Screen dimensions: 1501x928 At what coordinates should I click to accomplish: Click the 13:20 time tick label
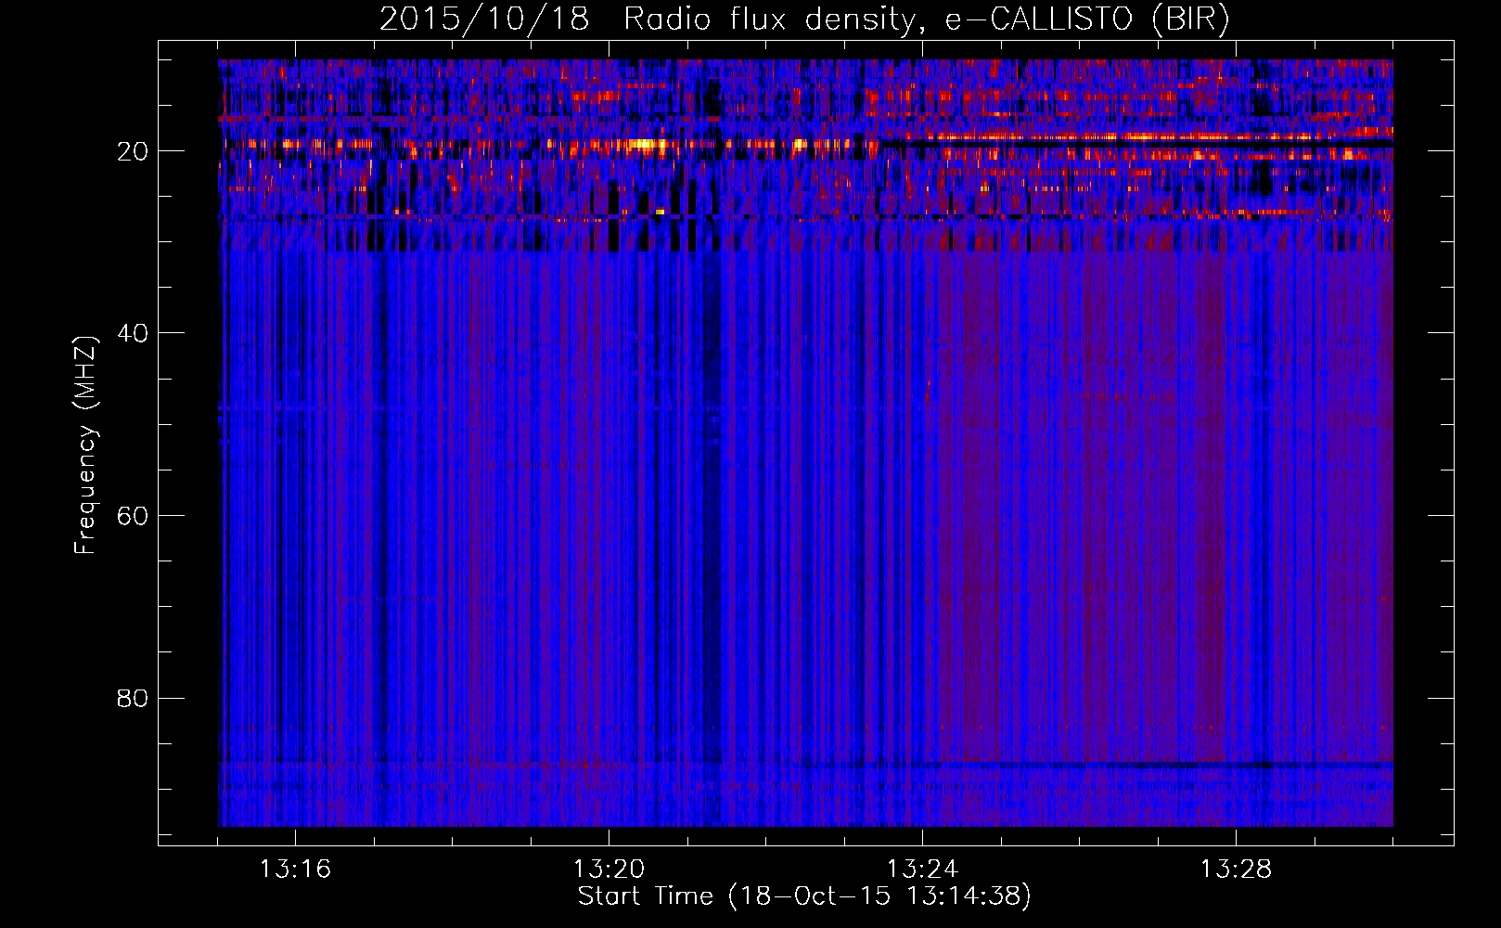[x=609, y=870]
